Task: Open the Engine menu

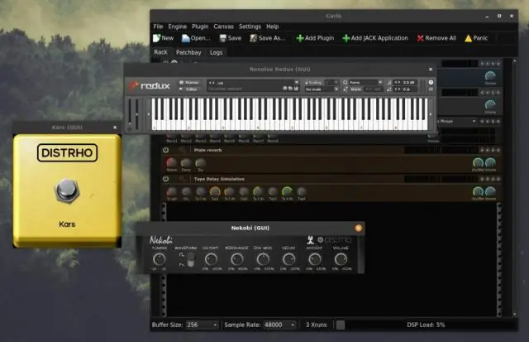Action: click(x=178, y=26)
